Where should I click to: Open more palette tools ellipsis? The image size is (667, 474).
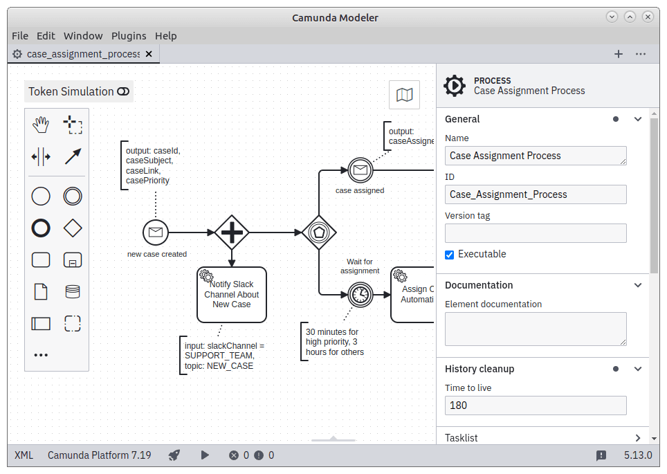(x=41, y=355)
